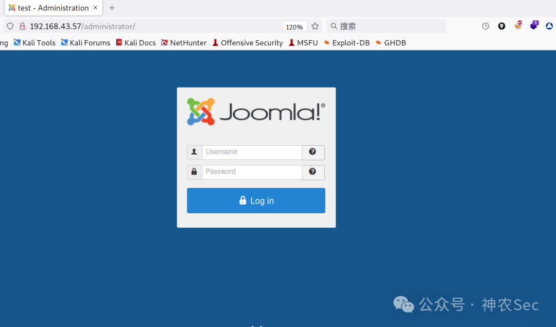
Task: Click the 搜索 search box
Action: point(386,26)
